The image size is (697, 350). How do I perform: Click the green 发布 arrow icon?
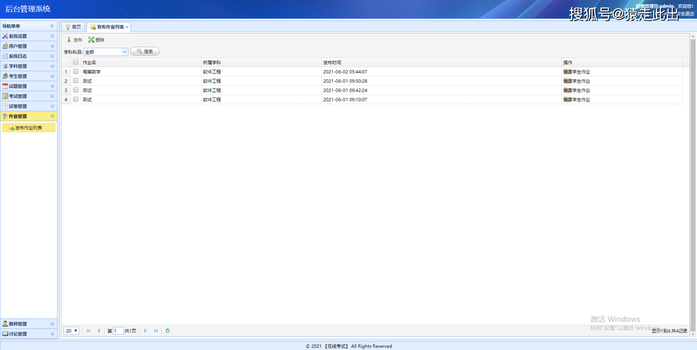pyautogui.click(x=69, y=40)
